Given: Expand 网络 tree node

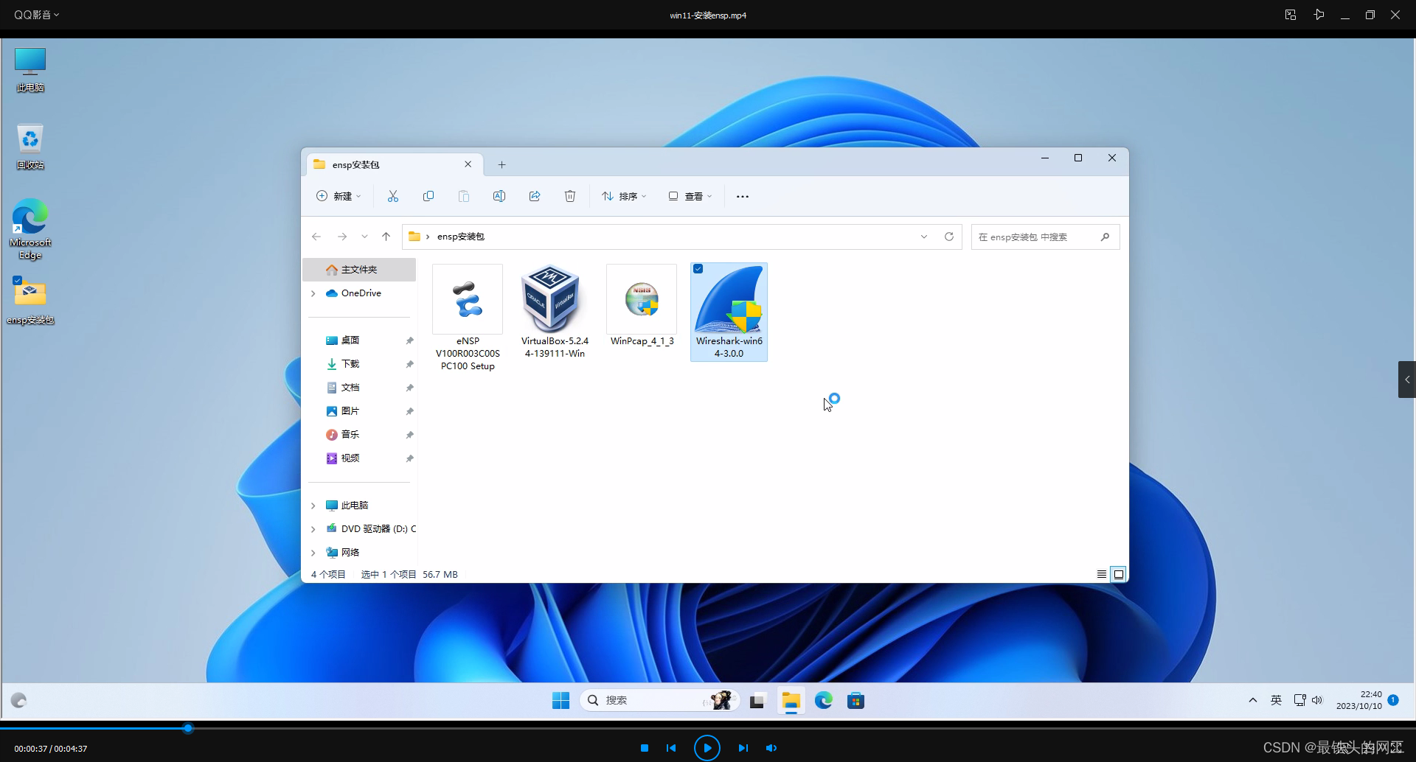Looking at the screenshot, I should 313,553.
